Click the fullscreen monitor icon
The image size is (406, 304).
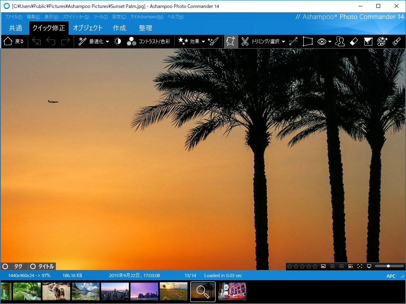[369, 266]
